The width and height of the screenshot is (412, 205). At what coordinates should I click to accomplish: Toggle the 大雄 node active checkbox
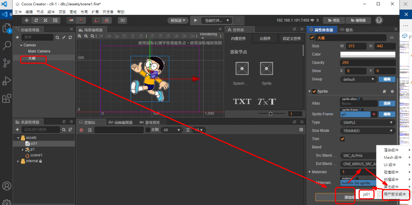312,38
